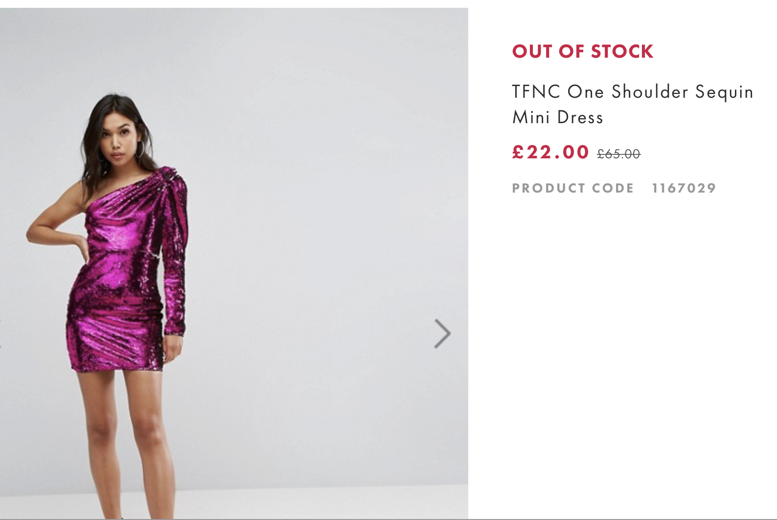The height and width of the screenshot is (520, 777).
Task: Select the word Shoulder in product title
Action: 650,92
